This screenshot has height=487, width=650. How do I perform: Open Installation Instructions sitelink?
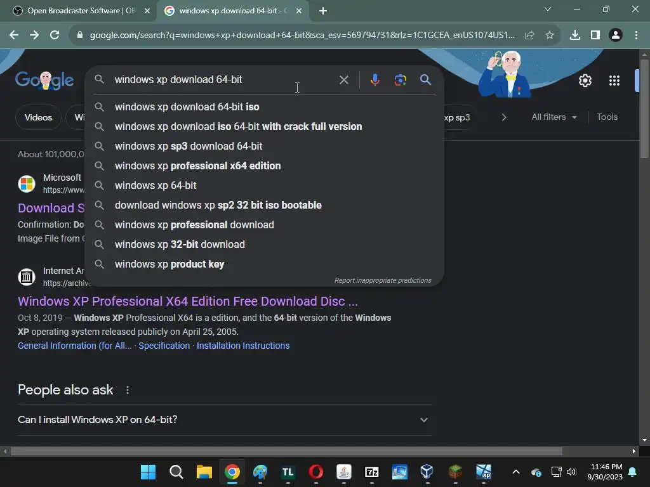click(243, 346)
